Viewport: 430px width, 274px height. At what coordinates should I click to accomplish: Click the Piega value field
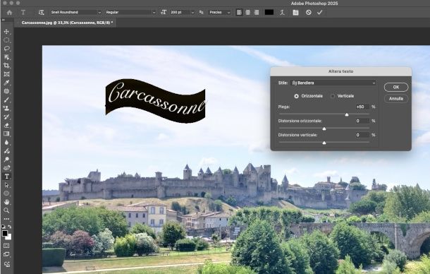[x=362, y=107]
